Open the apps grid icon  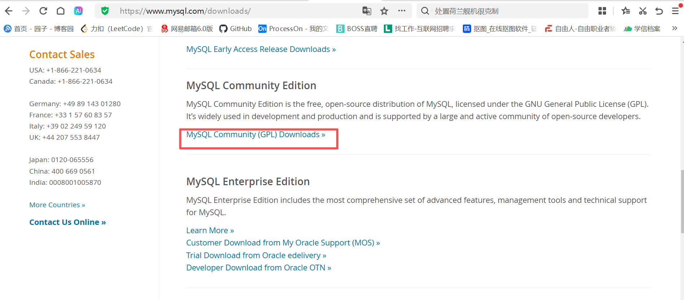(x=602, y=11)
